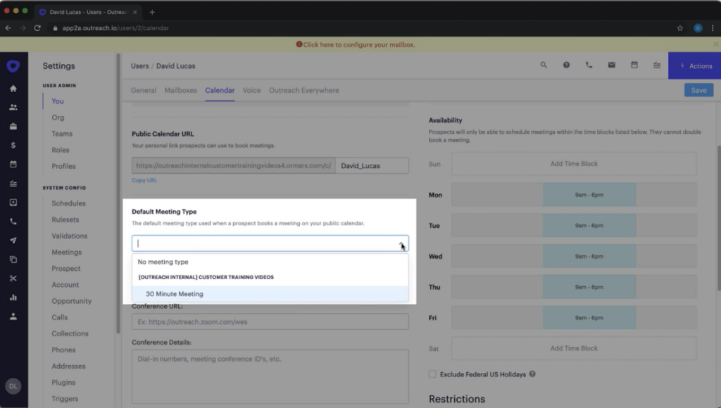Open the Reports bar chart icon
721x408 pixels.
point(13,298)
